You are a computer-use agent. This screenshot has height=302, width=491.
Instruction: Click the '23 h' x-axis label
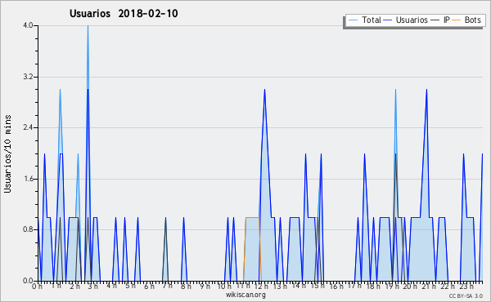(466, 286)
